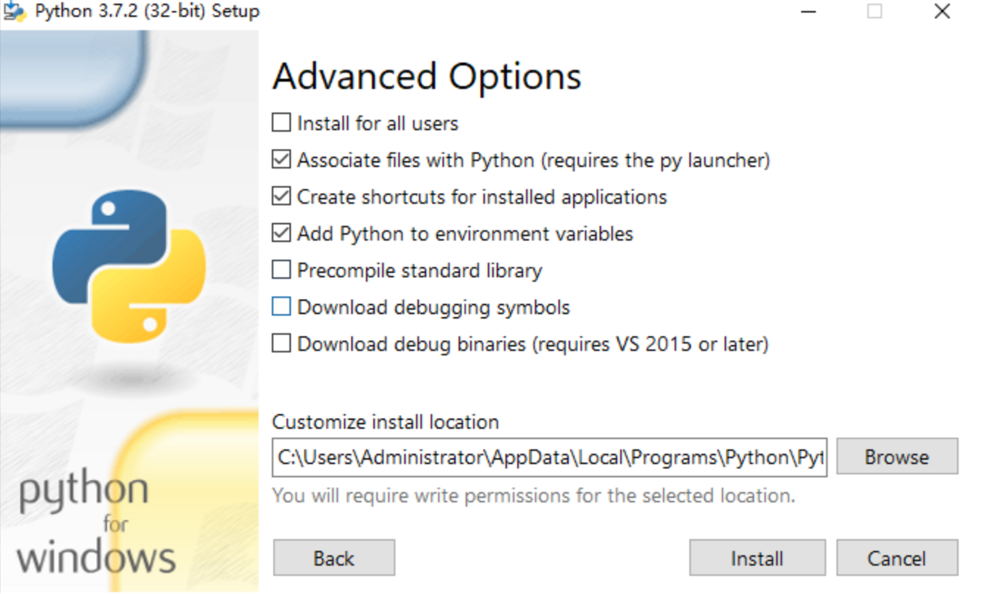Screen dimensions: 987x594
Task: Uncheck Add Python to environment variables
Action: pos(281,234)
